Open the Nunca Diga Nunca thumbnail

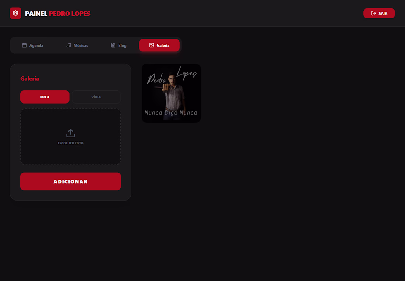(x=171, y=93)
